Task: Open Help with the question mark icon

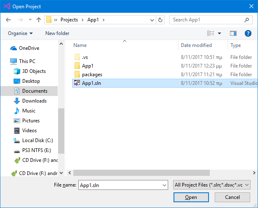Action: (248, 33)
